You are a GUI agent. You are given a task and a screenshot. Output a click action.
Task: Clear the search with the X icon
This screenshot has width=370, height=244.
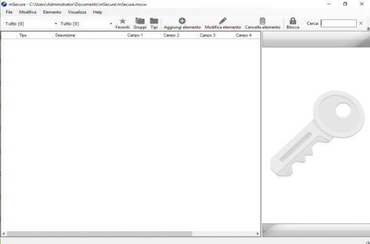361,23
